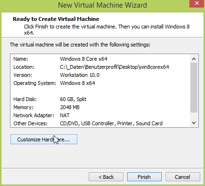Open the Customize Hardware dialog
The width and height of the screenshot is (205, 186).
point(44,139)
